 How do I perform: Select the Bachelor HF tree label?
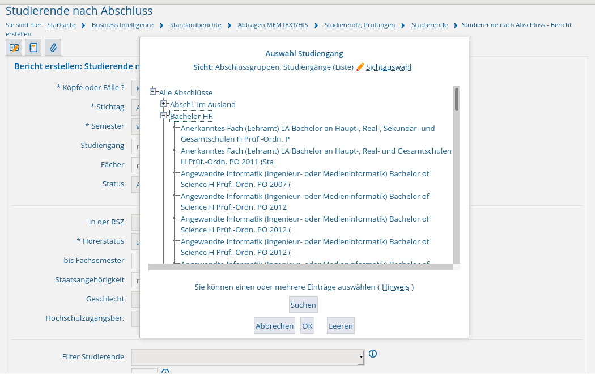191,116
